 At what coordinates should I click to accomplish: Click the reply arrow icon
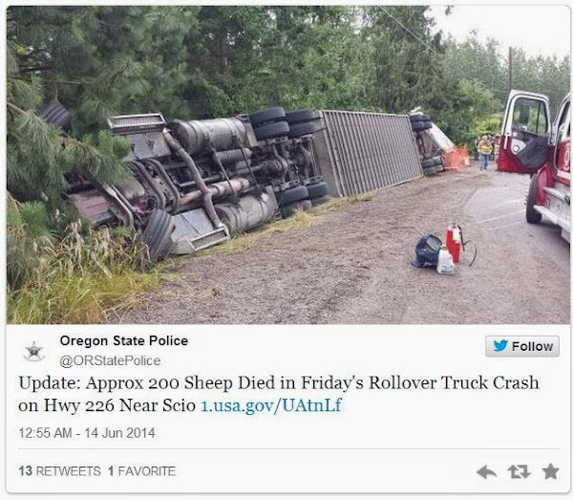486,472
